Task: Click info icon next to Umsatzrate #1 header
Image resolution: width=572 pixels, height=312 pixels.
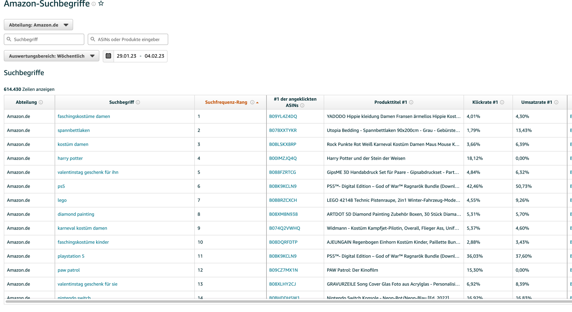Action: 556,102
